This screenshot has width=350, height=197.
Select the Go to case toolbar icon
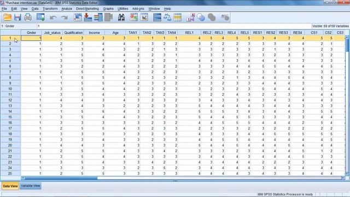[78, 18]
